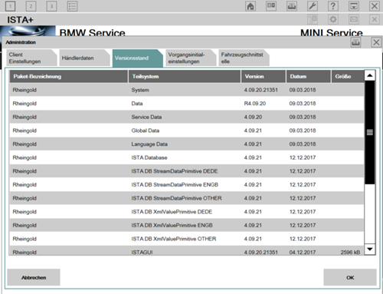Switch to Client Einstellungen tab
Screen dimensions: 383x294
tap(31, 58)
